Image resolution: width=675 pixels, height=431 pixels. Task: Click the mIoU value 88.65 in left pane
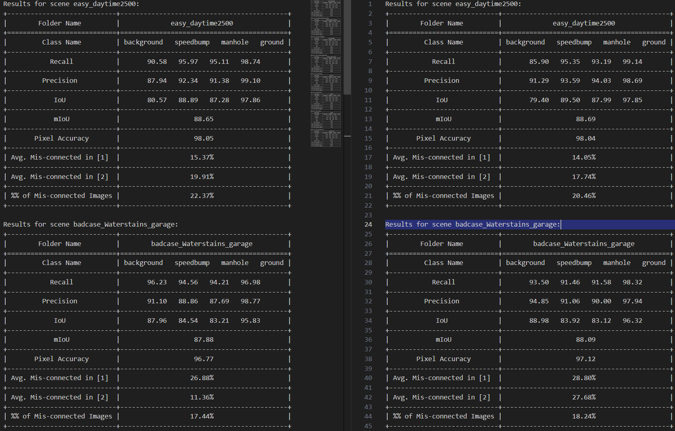204,119
